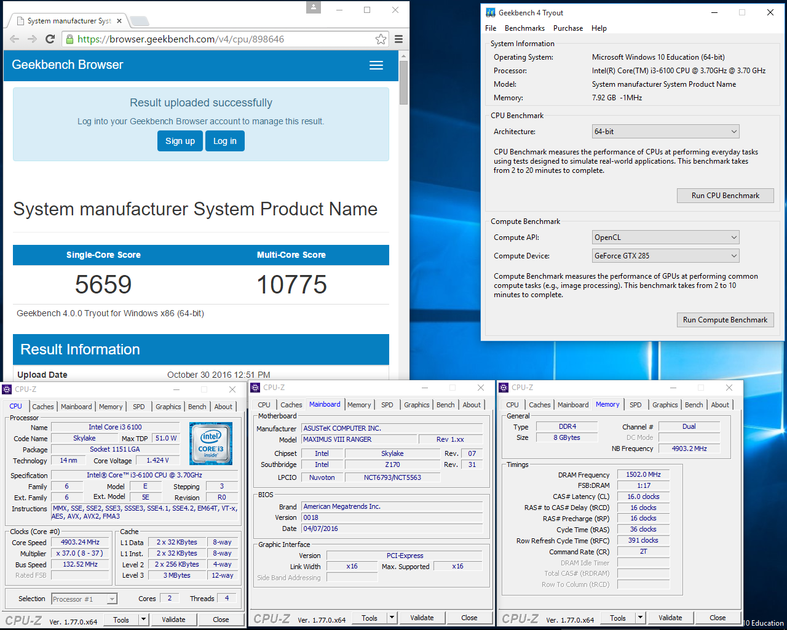Viewport: 787px width, 630px height.
Task: Click the Intel Core i3 logo in CPU-Z
Action: [211, 443]
